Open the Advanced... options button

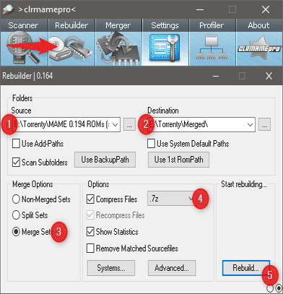click(x=172, y=268)
